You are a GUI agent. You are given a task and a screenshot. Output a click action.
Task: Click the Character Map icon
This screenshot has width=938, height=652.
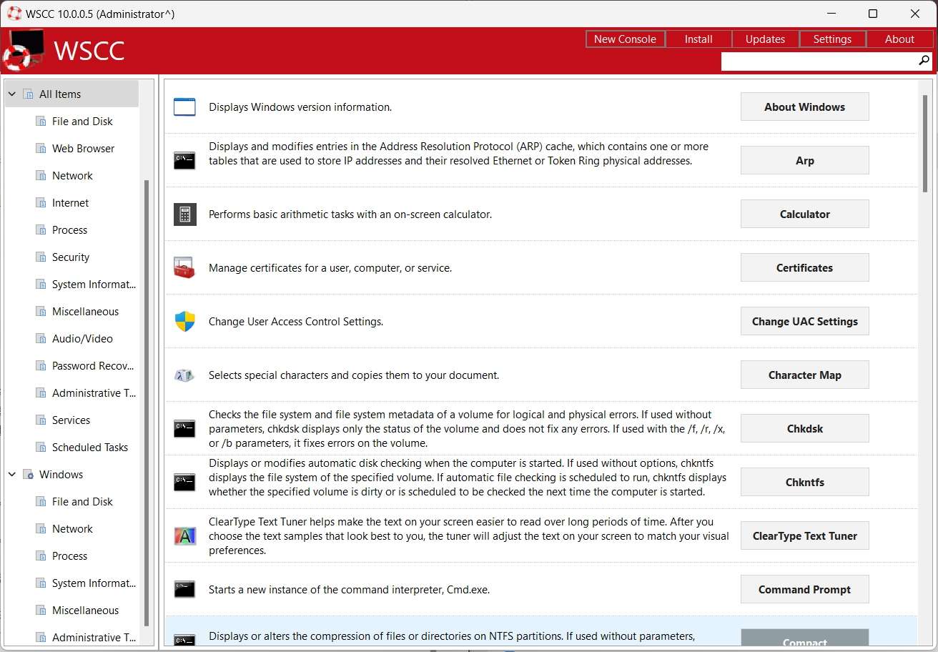point(184,375)
